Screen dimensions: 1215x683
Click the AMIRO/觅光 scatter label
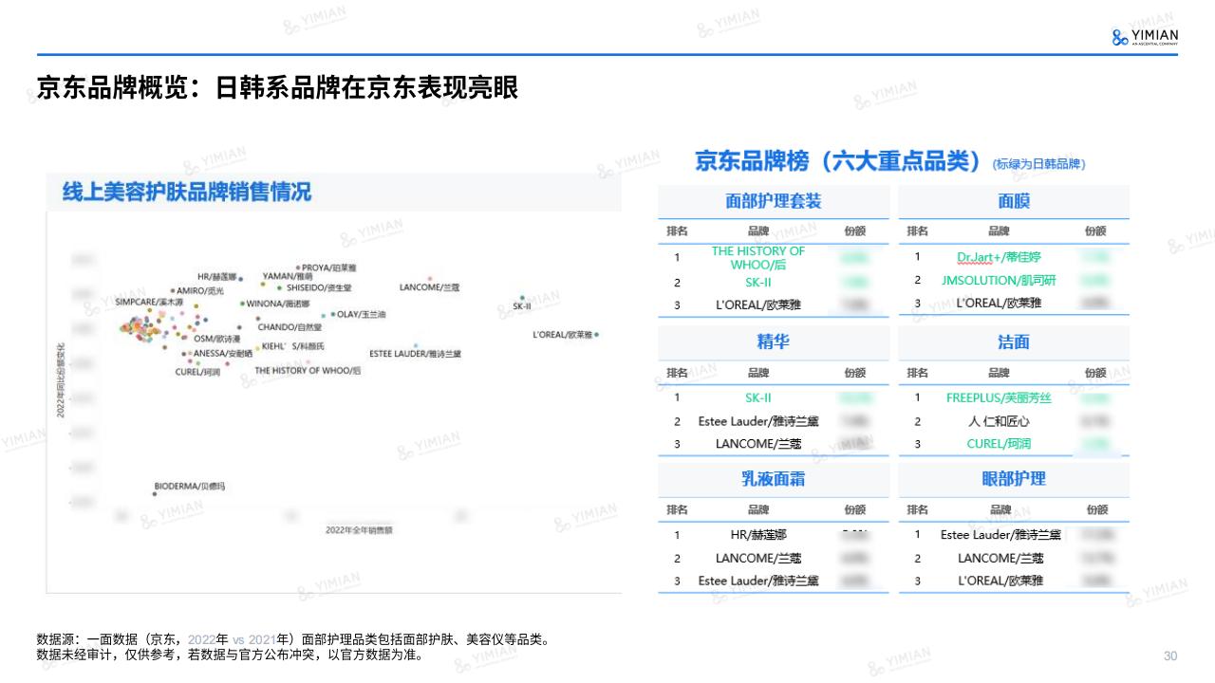pyautogui.click(x=200, y=291)
